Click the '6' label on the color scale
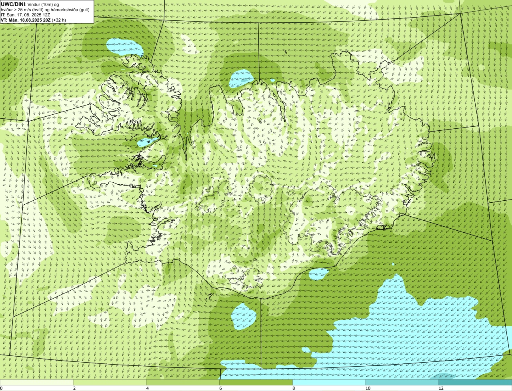The image size is (512, 391). 221,388
